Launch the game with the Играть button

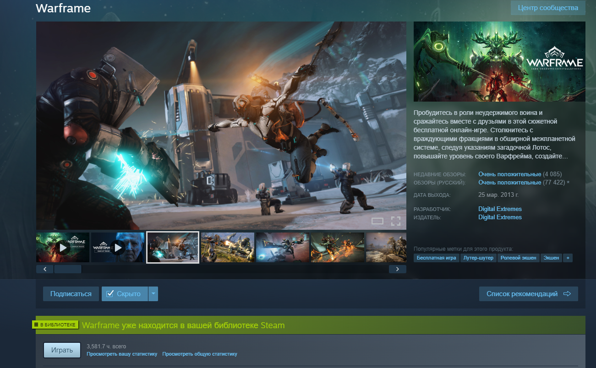coord(62,350)
